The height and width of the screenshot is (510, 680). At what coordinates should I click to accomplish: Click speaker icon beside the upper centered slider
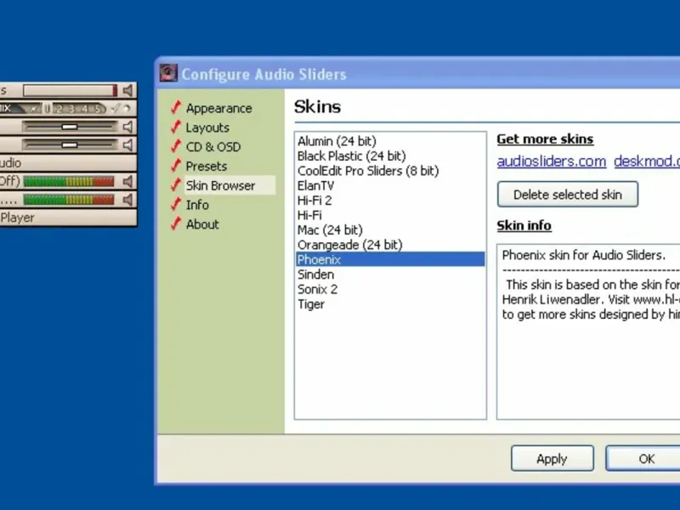click(127, 127)
